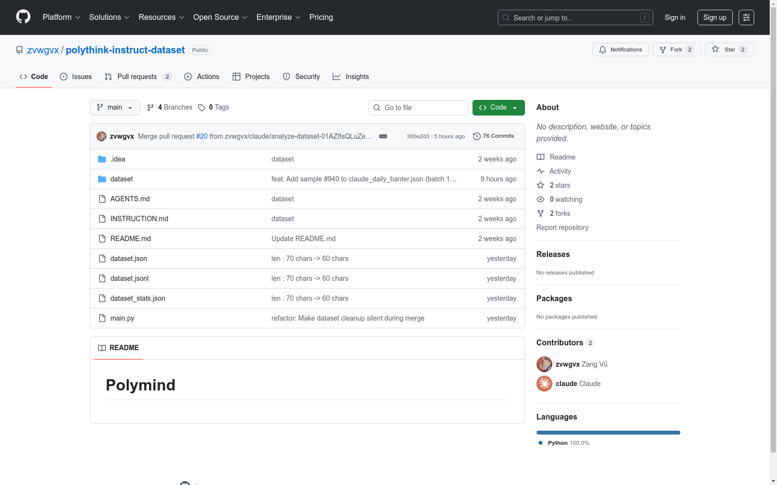Click the Go to file input

(419, 108)
